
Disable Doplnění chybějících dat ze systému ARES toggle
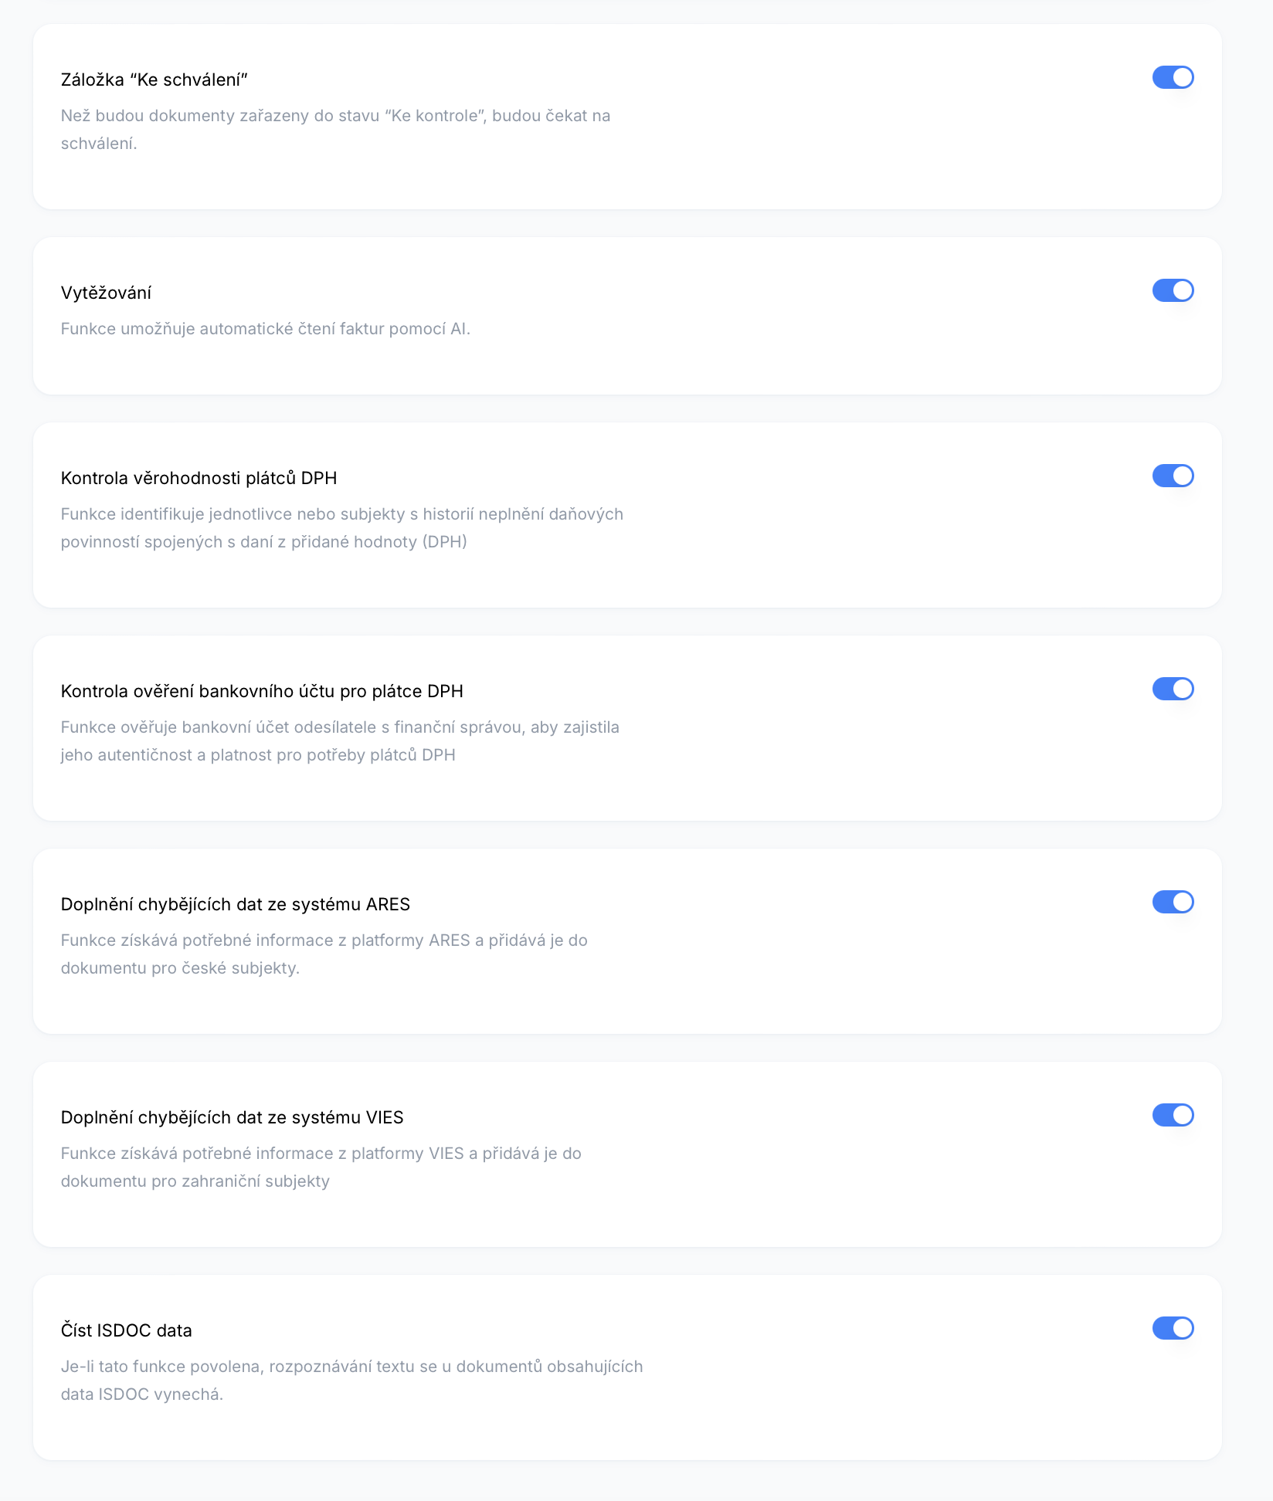click(1173, 902)
